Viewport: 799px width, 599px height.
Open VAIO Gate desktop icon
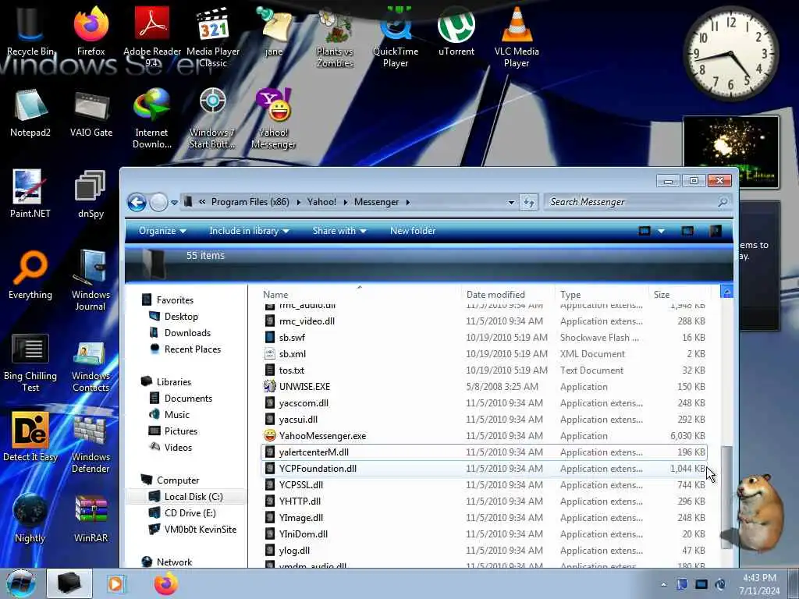click(91, 112)
